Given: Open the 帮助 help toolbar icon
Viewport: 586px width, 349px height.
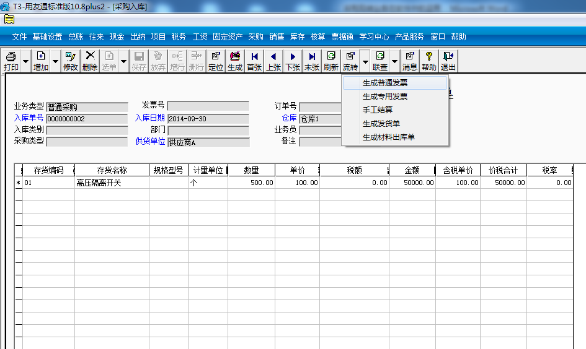Looking at the screenshot, I should click(429, 61).
